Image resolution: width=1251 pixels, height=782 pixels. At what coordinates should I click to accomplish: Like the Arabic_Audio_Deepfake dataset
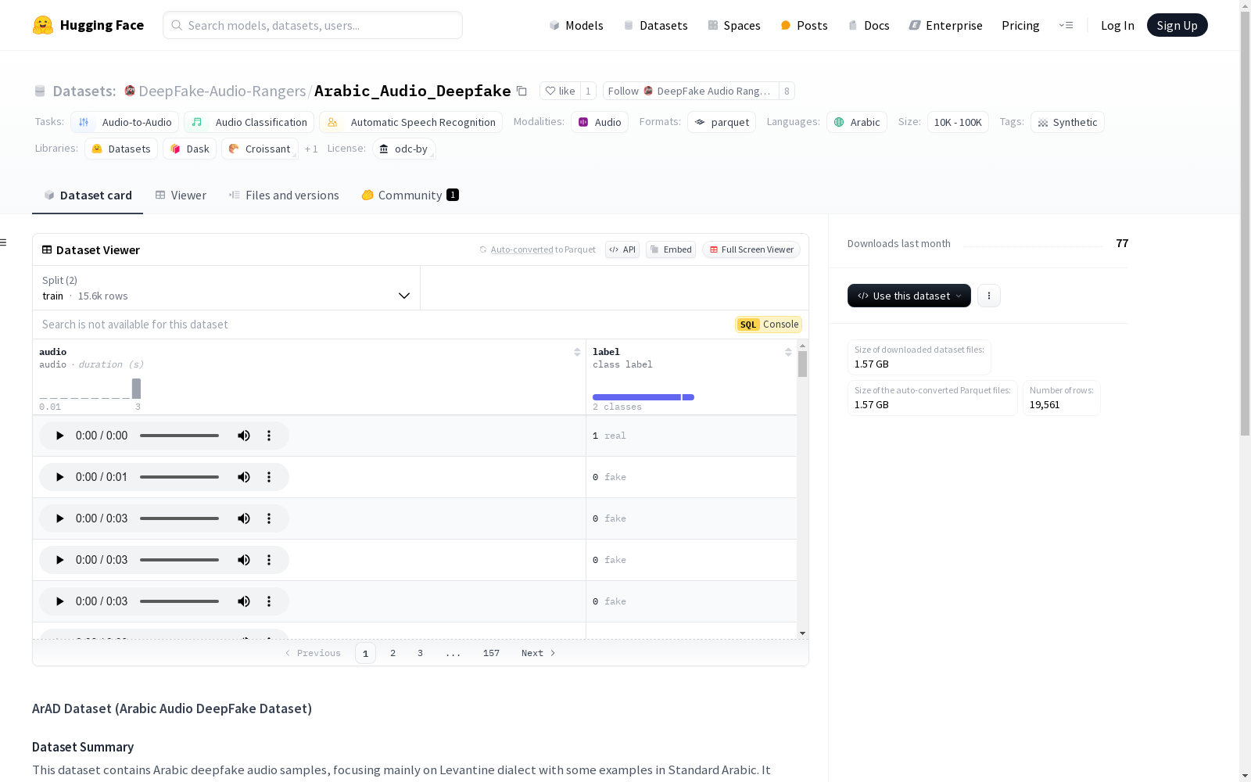[x=560, y=91]
